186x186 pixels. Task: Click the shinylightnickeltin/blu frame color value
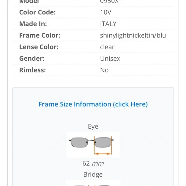point(133,36)
